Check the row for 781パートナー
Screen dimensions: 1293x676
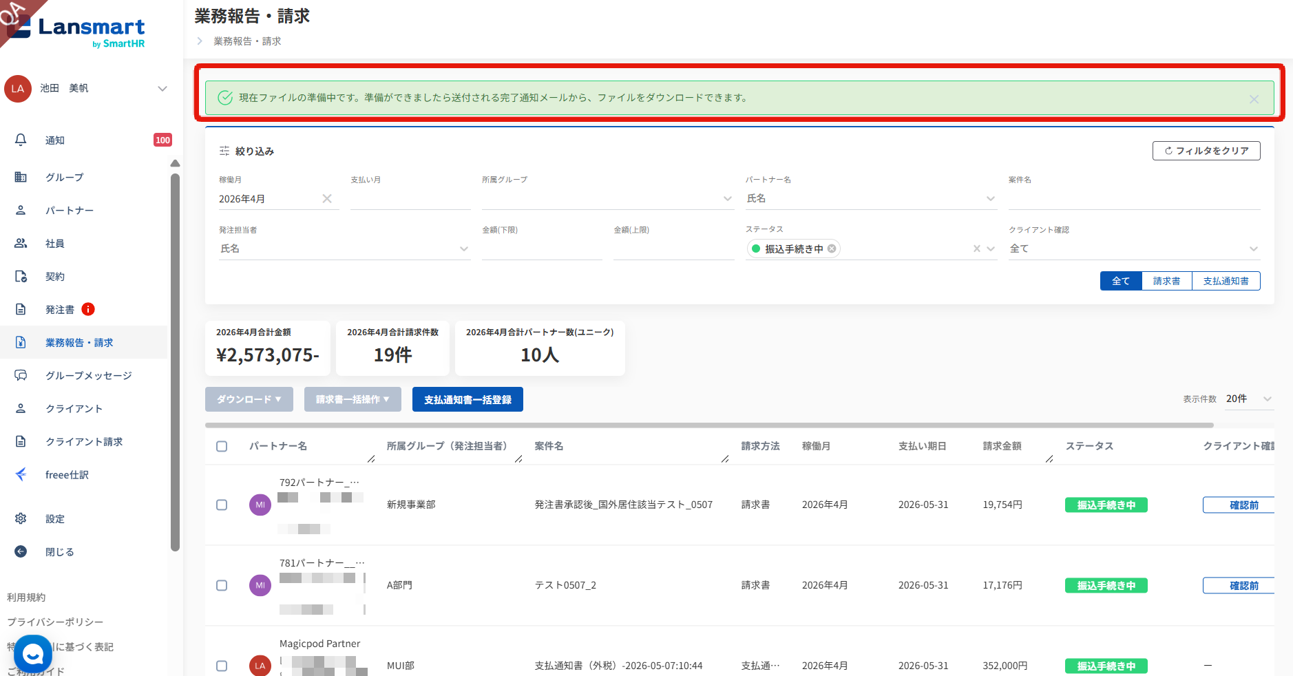point(222,585)
